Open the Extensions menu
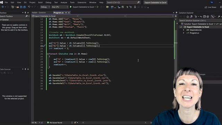This screenshot has height=125, width=222. coord(82,2)
